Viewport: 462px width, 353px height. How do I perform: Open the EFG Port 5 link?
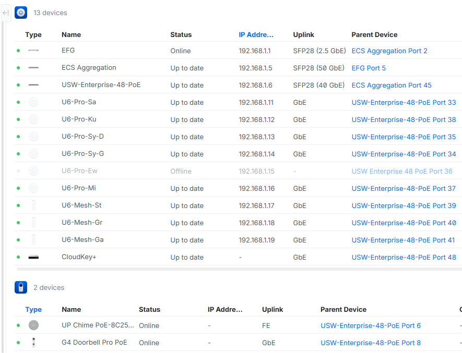pos(369,68)
